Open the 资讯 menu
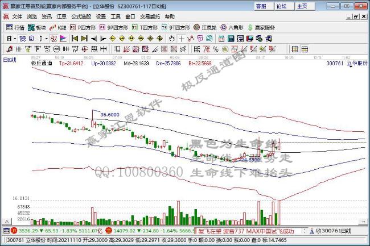Screen dimensions: 370x246 pyautogui.click(x=47, y=16)
